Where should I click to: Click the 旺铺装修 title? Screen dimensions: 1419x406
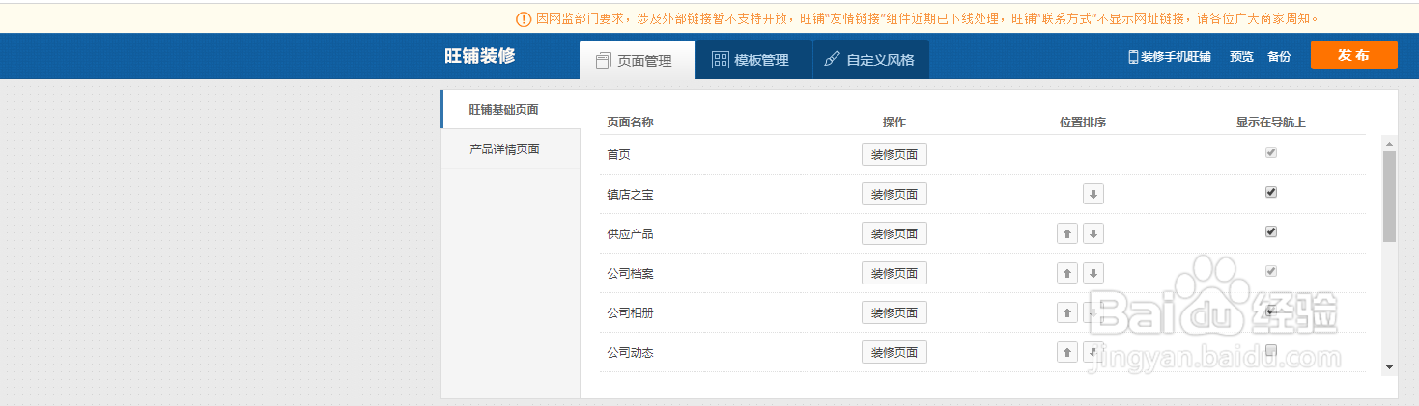tap(480, 56)
